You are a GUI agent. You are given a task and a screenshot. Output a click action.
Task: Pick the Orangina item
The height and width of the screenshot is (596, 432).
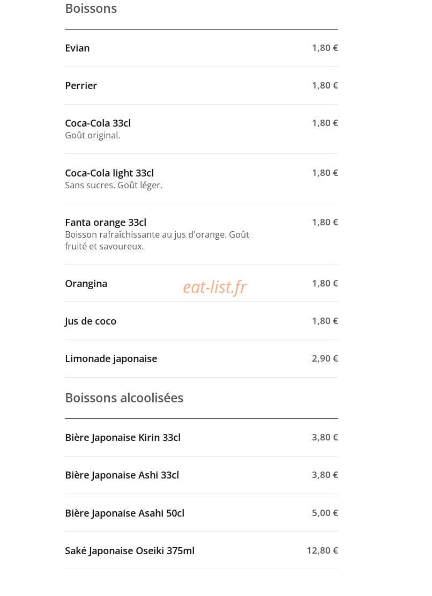pos(201,284)
